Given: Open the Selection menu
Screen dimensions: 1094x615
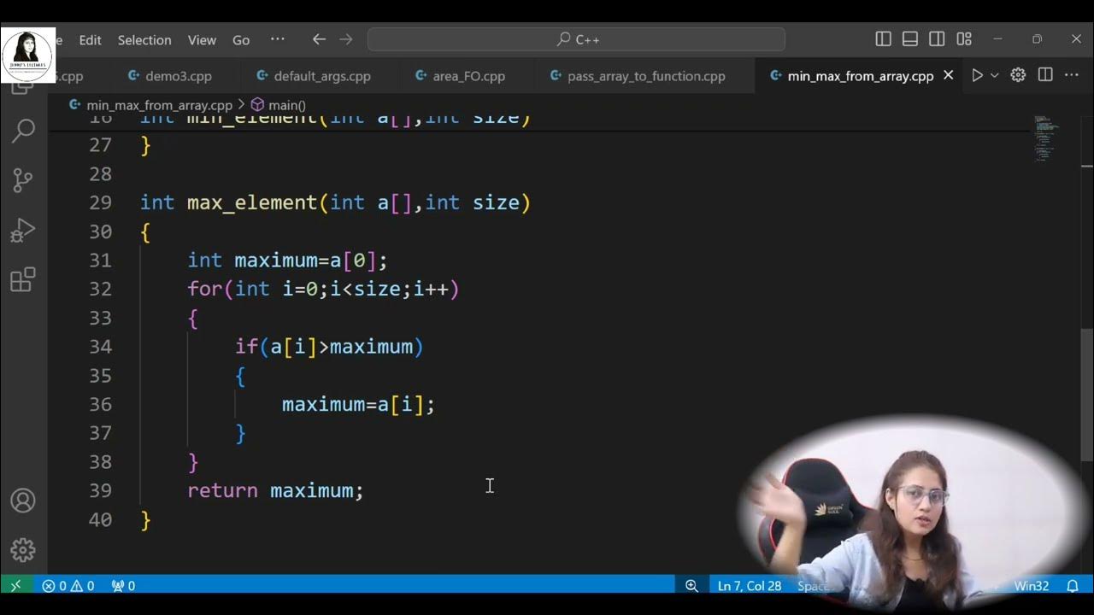Looking at the screenshot, I should tap(144, 40).
